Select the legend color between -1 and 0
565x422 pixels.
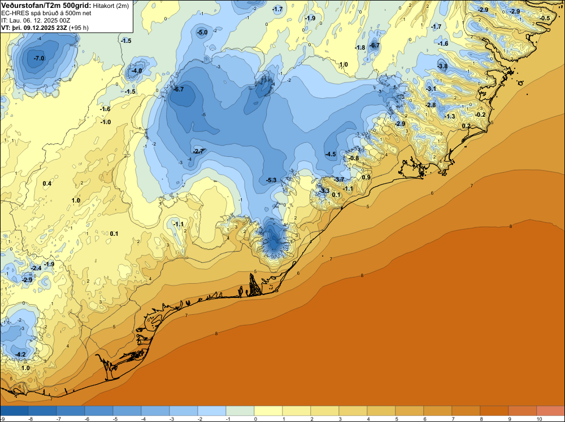240,411
